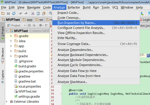Click the Save All toolbar icon
150x105 pixels.
pyautogui.click(x=8, y=13)
